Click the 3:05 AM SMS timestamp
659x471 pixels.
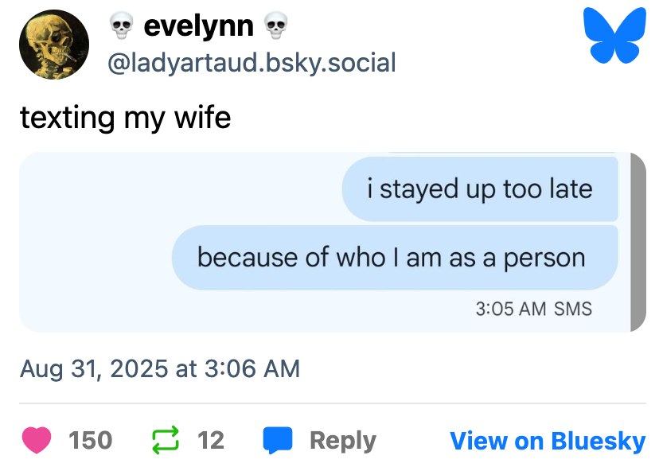(533, 309)
